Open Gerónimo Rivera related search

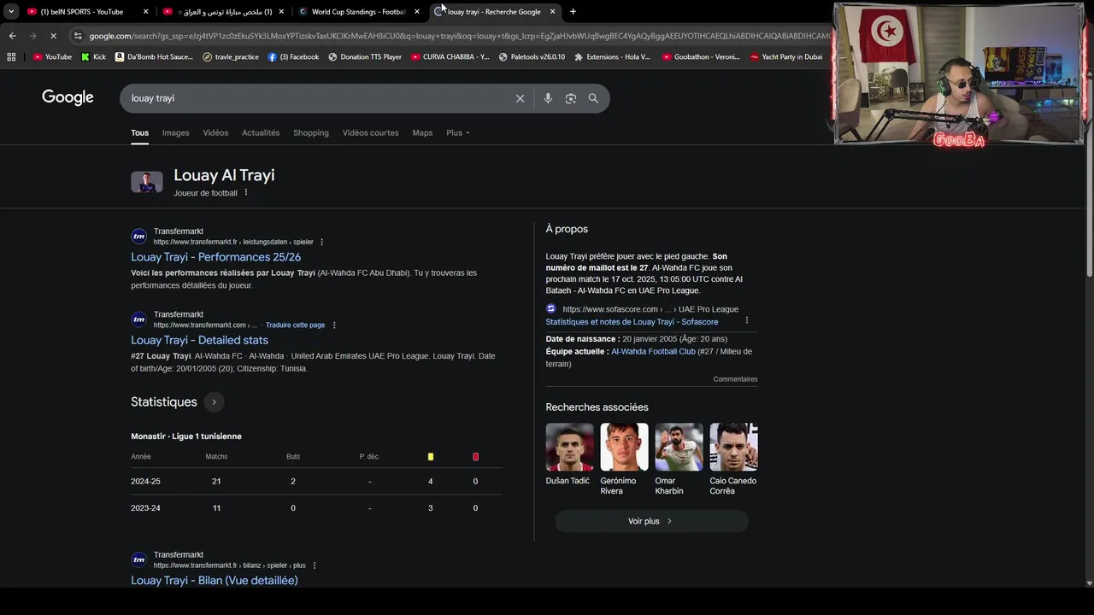pos(624,460)
